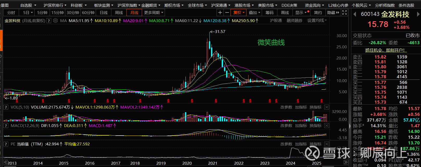
Task: Open help icon for MACD indicator
Action: [5, 126]
